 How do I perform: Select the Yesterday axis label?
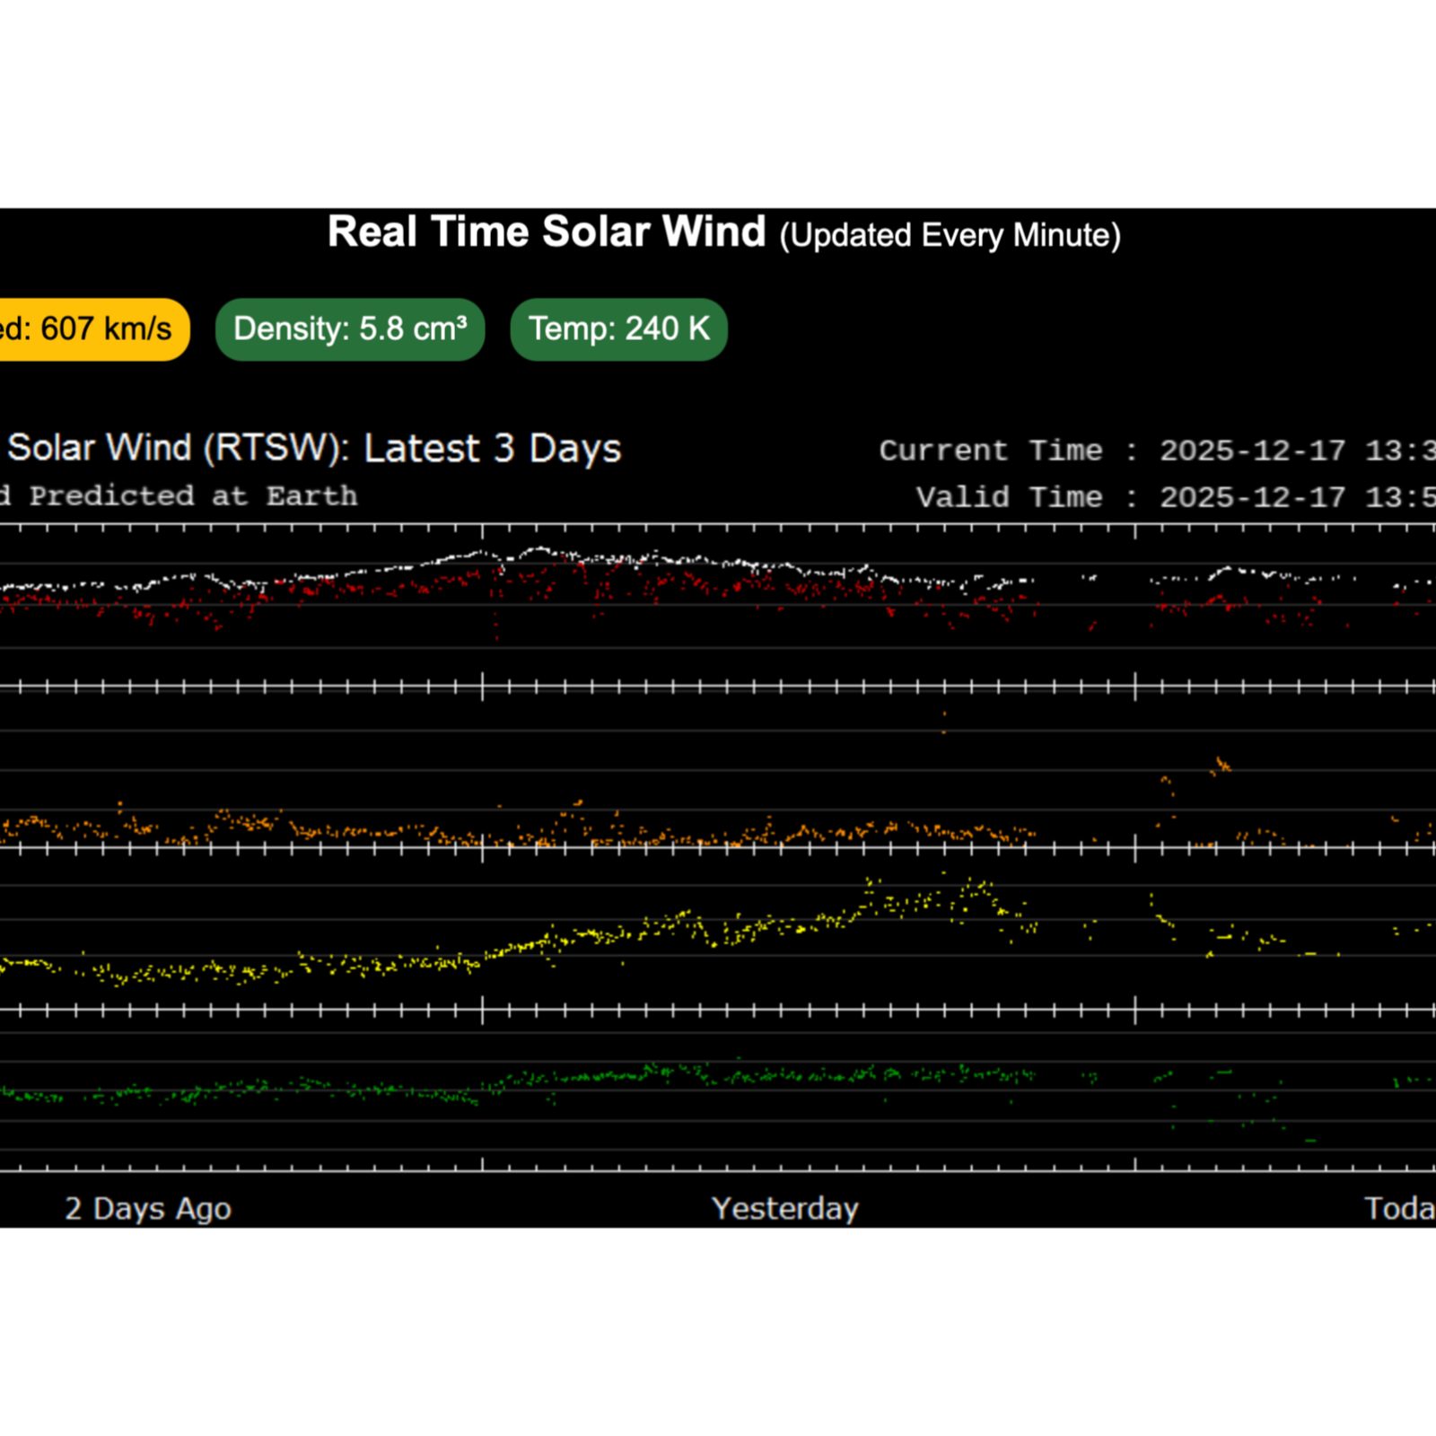[x=785, y=1208]
